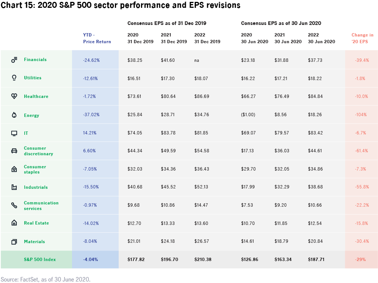Select the Communication services phone icon
378x283 pixels.
(x=14, y=206)
